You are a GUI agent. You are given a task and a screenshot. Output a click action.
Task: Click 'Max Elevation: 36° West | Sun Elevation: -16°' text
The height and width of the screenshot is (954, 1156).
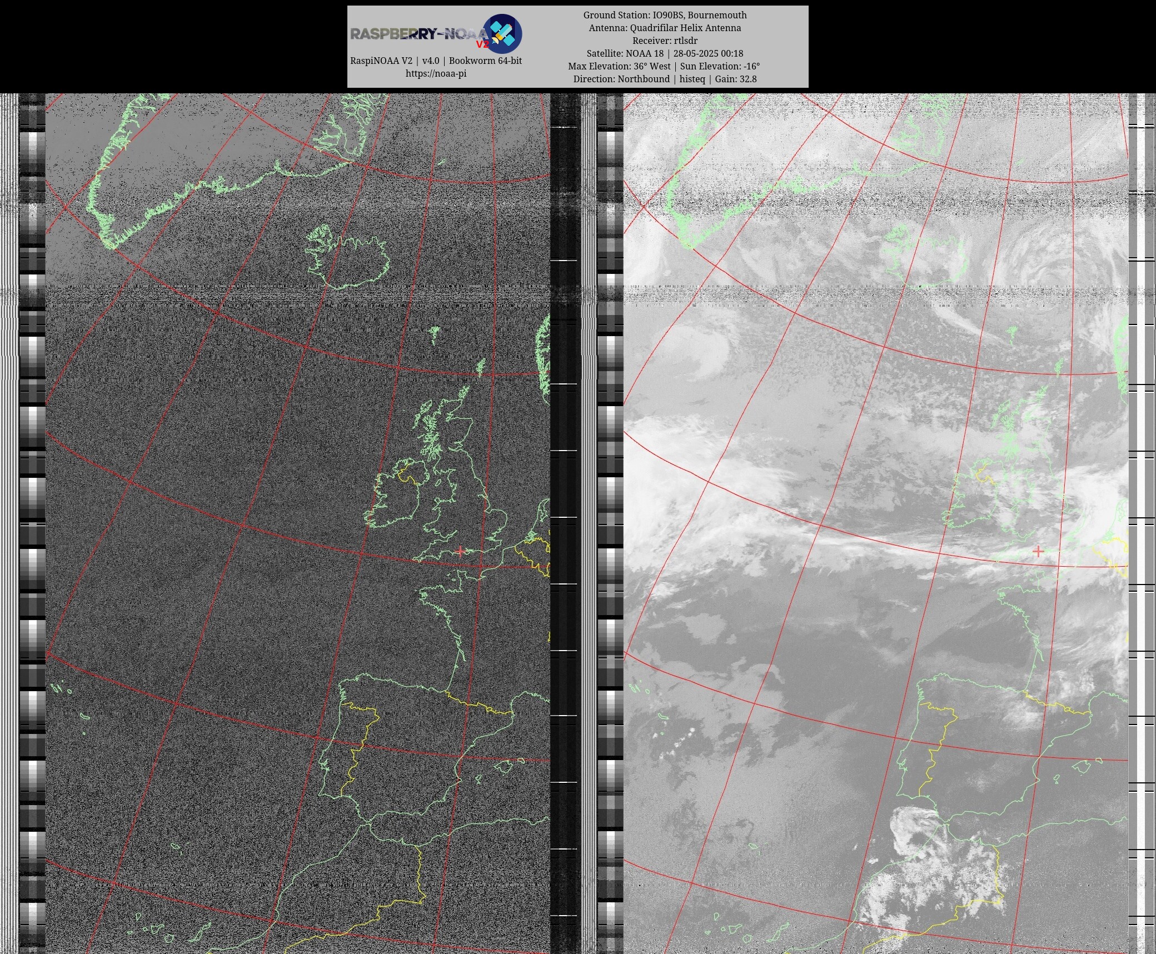coord(664,66)
